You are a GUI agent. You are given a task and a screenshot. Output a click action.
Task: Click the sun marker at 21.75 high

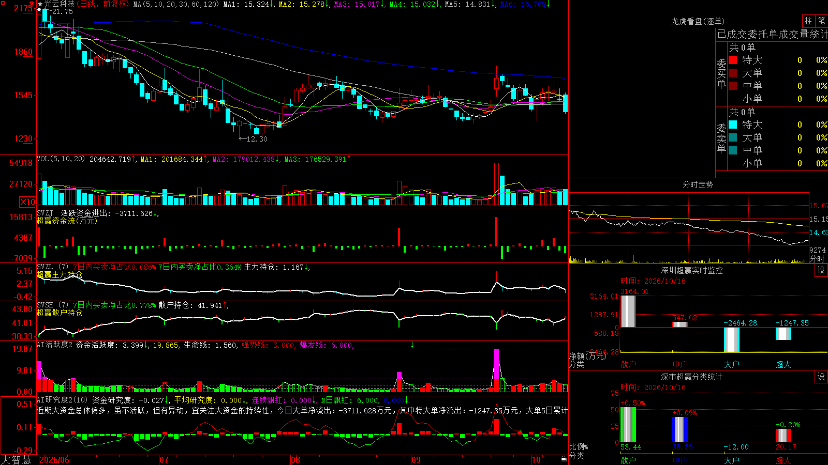(x=39, y=11)
